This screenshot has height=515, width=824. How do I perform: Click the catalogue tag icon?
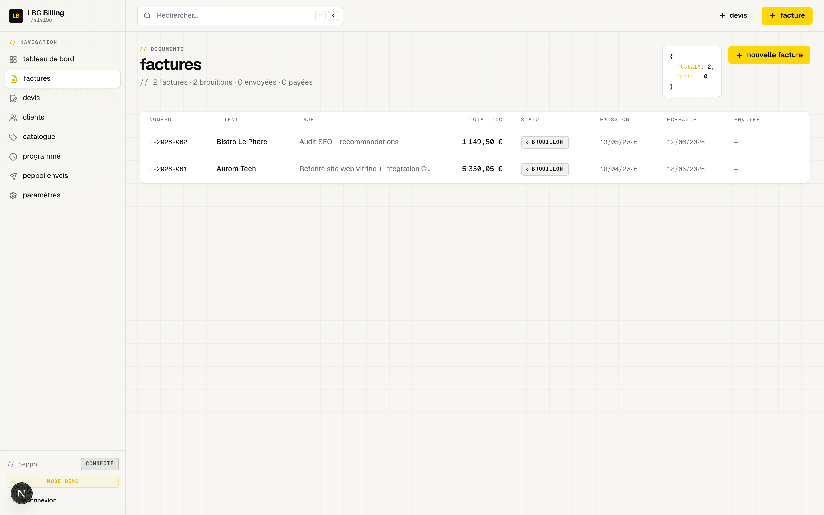(x=13, y=137)
